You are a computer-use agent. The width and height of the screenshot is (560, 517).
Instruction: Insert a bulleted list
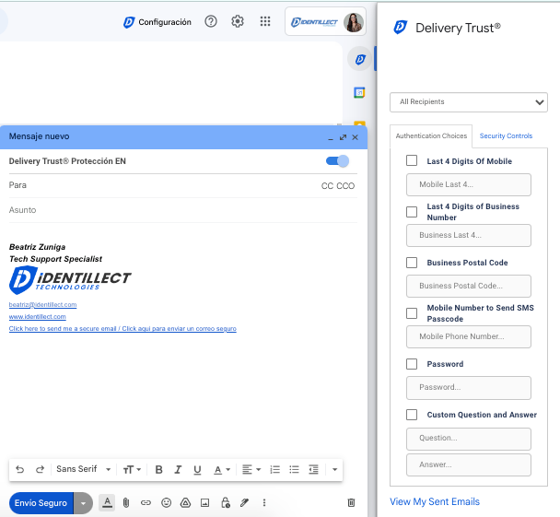click(294, 469)
